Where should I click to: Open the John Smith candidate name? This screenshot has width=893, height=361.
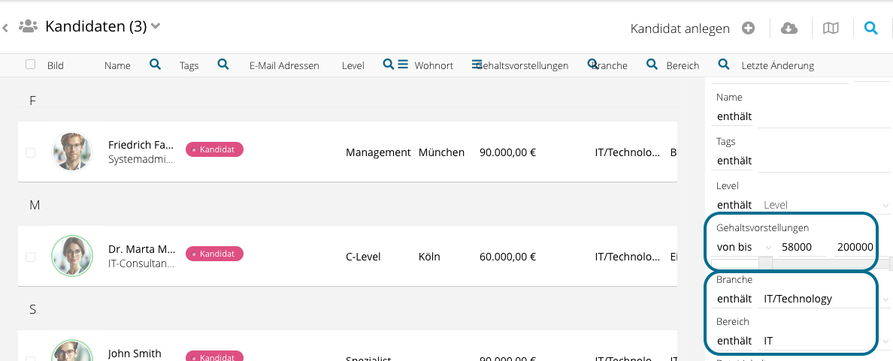tap(135, 353)
